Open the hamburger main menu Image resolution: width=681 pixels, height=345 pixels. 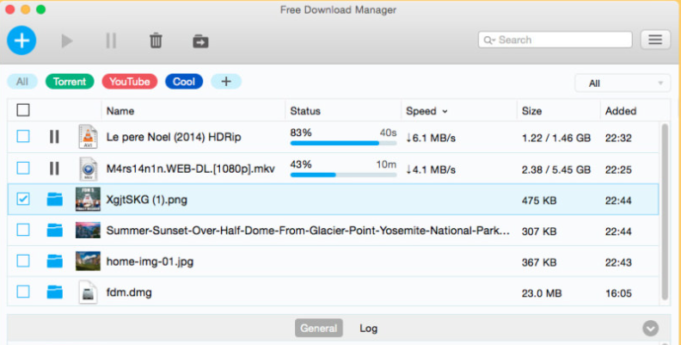coord(655,40)
